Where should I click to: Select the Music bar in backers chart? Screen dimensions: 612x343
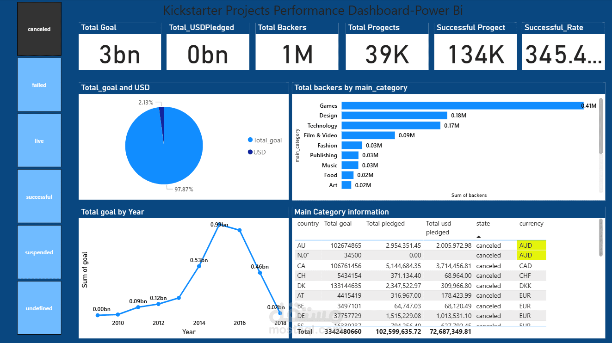coord(350,165)
